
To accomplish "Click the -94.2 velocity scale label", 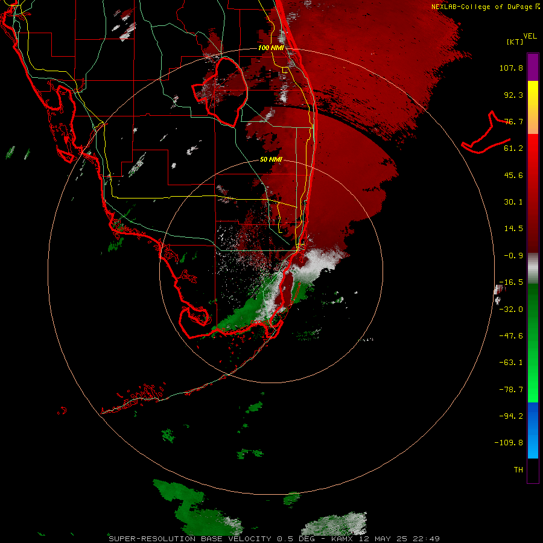I will click(511, 416).
